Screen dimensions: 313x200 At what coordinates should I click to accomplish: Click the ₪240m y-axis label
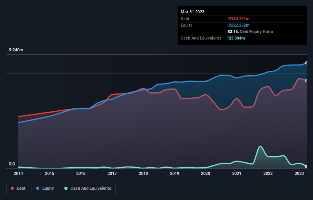point(16,50)
